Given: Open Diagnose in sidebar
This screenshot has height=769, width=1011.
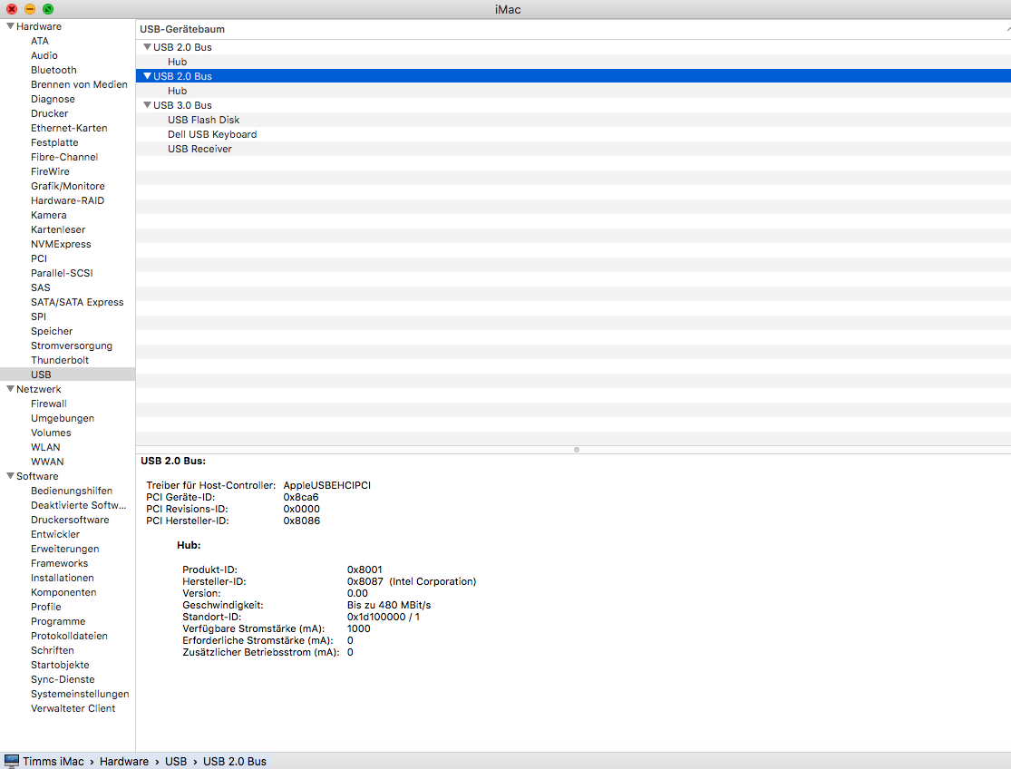Looking at the screenshot, I should point(53,99).
